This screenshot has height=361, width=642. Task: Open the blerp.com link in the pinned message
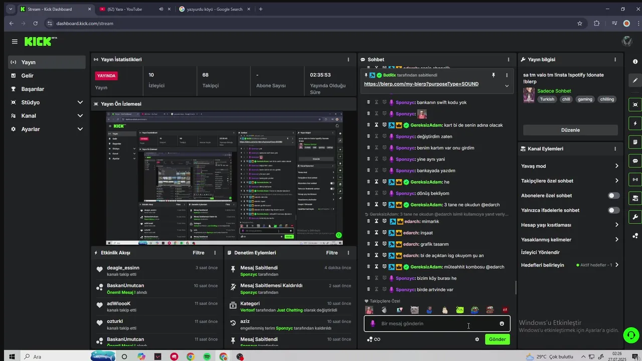click(421, 84)
